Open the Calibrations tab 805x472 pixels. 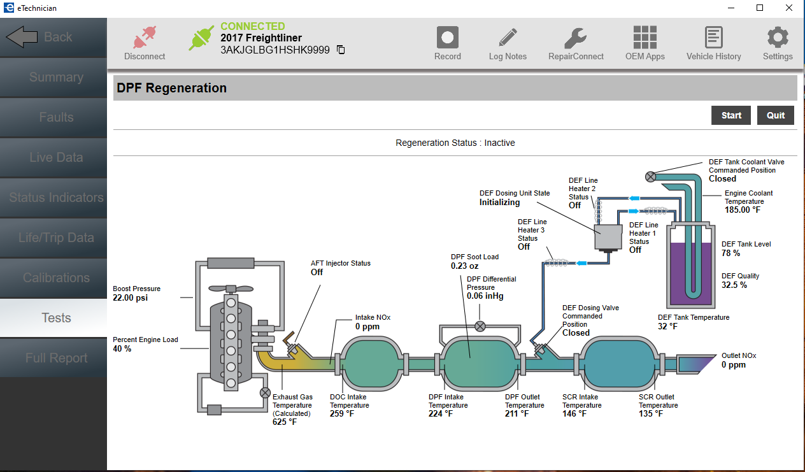(56, 278)
